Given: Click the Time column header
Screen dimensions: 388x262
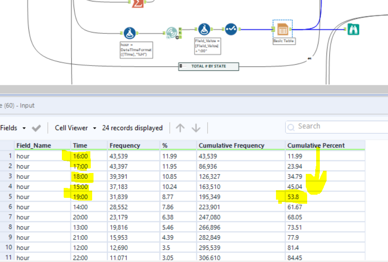Looking at the screenshot, I should coord(80,145).
